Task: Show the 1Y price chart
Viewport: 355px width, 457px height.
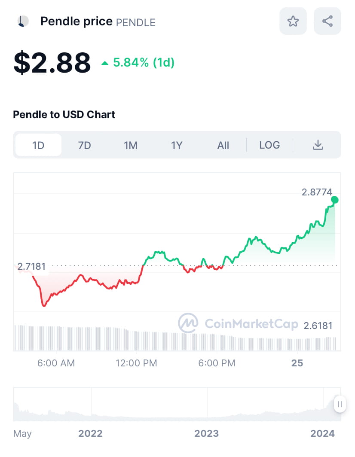Action: point(177,145)
